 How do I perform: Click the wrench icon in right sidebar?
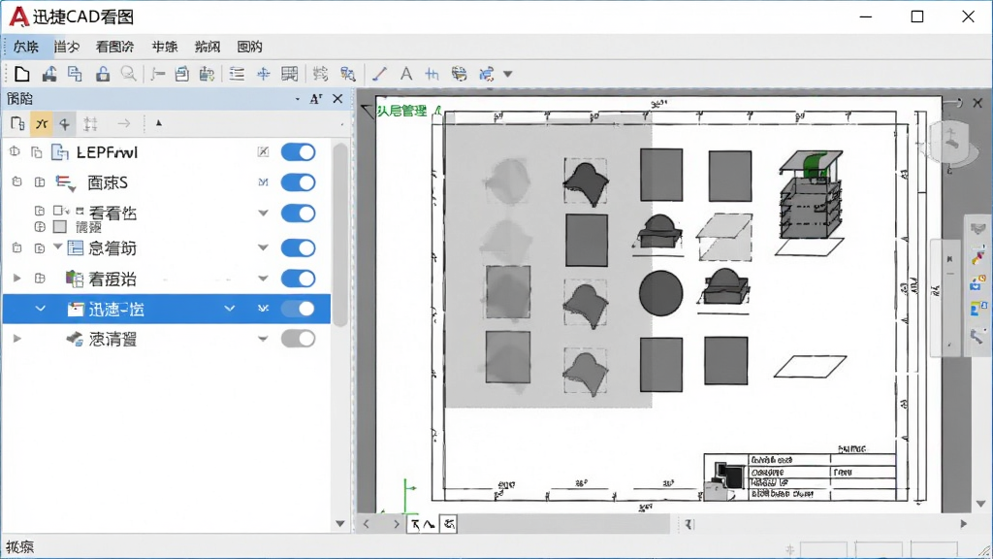(977, 336)
